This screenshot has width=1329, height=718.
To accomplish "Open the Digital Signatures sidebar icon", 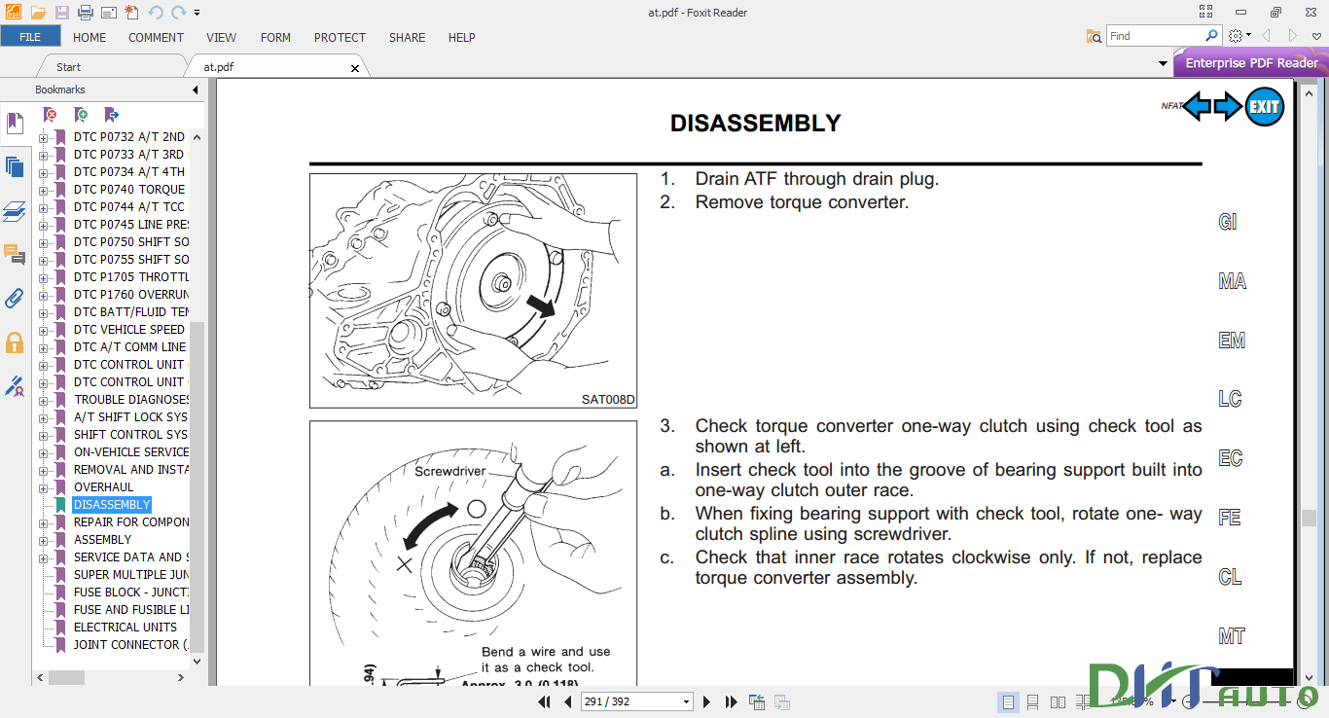I will [x=15, y=386].
